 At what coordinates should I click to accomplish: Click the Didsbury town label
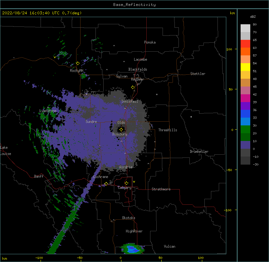point(120,134)
